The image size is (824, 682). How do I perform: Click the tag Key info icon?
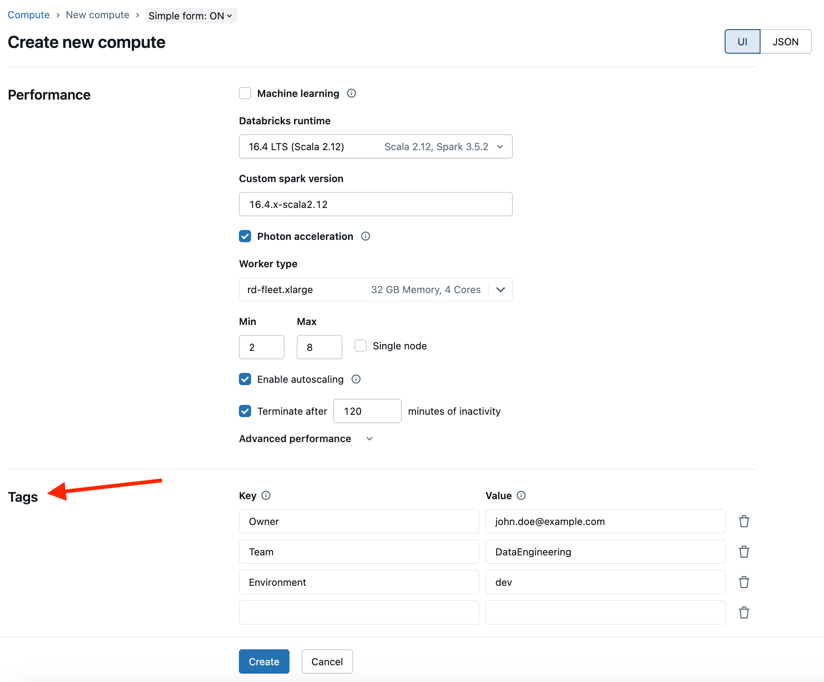click(266, 495)
